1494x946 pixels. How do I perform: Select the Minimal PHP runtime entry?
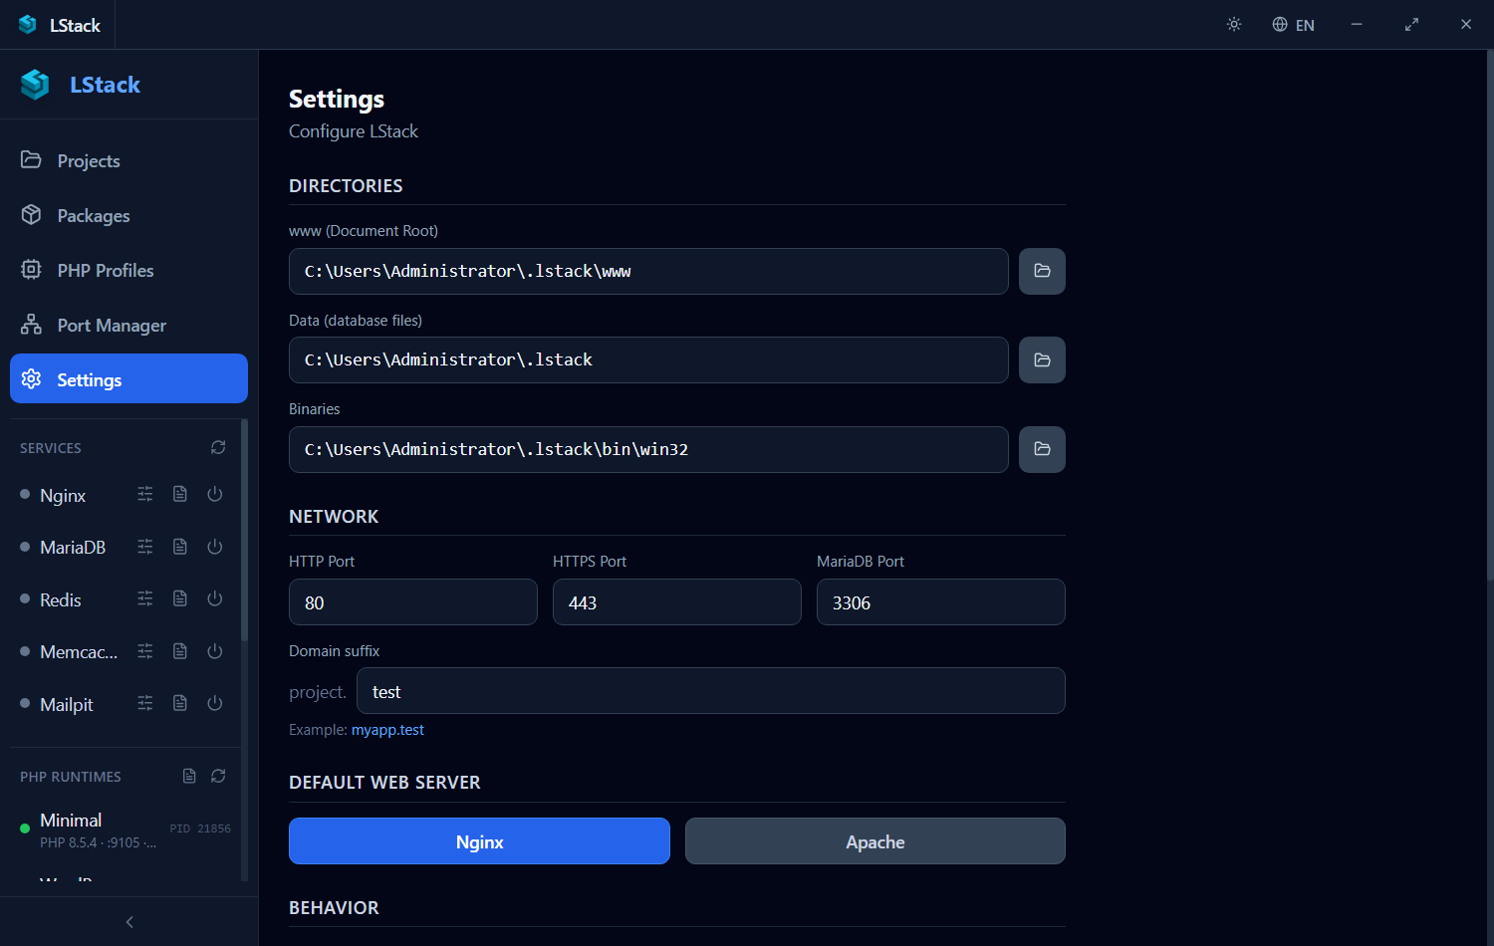pos(125,829)
